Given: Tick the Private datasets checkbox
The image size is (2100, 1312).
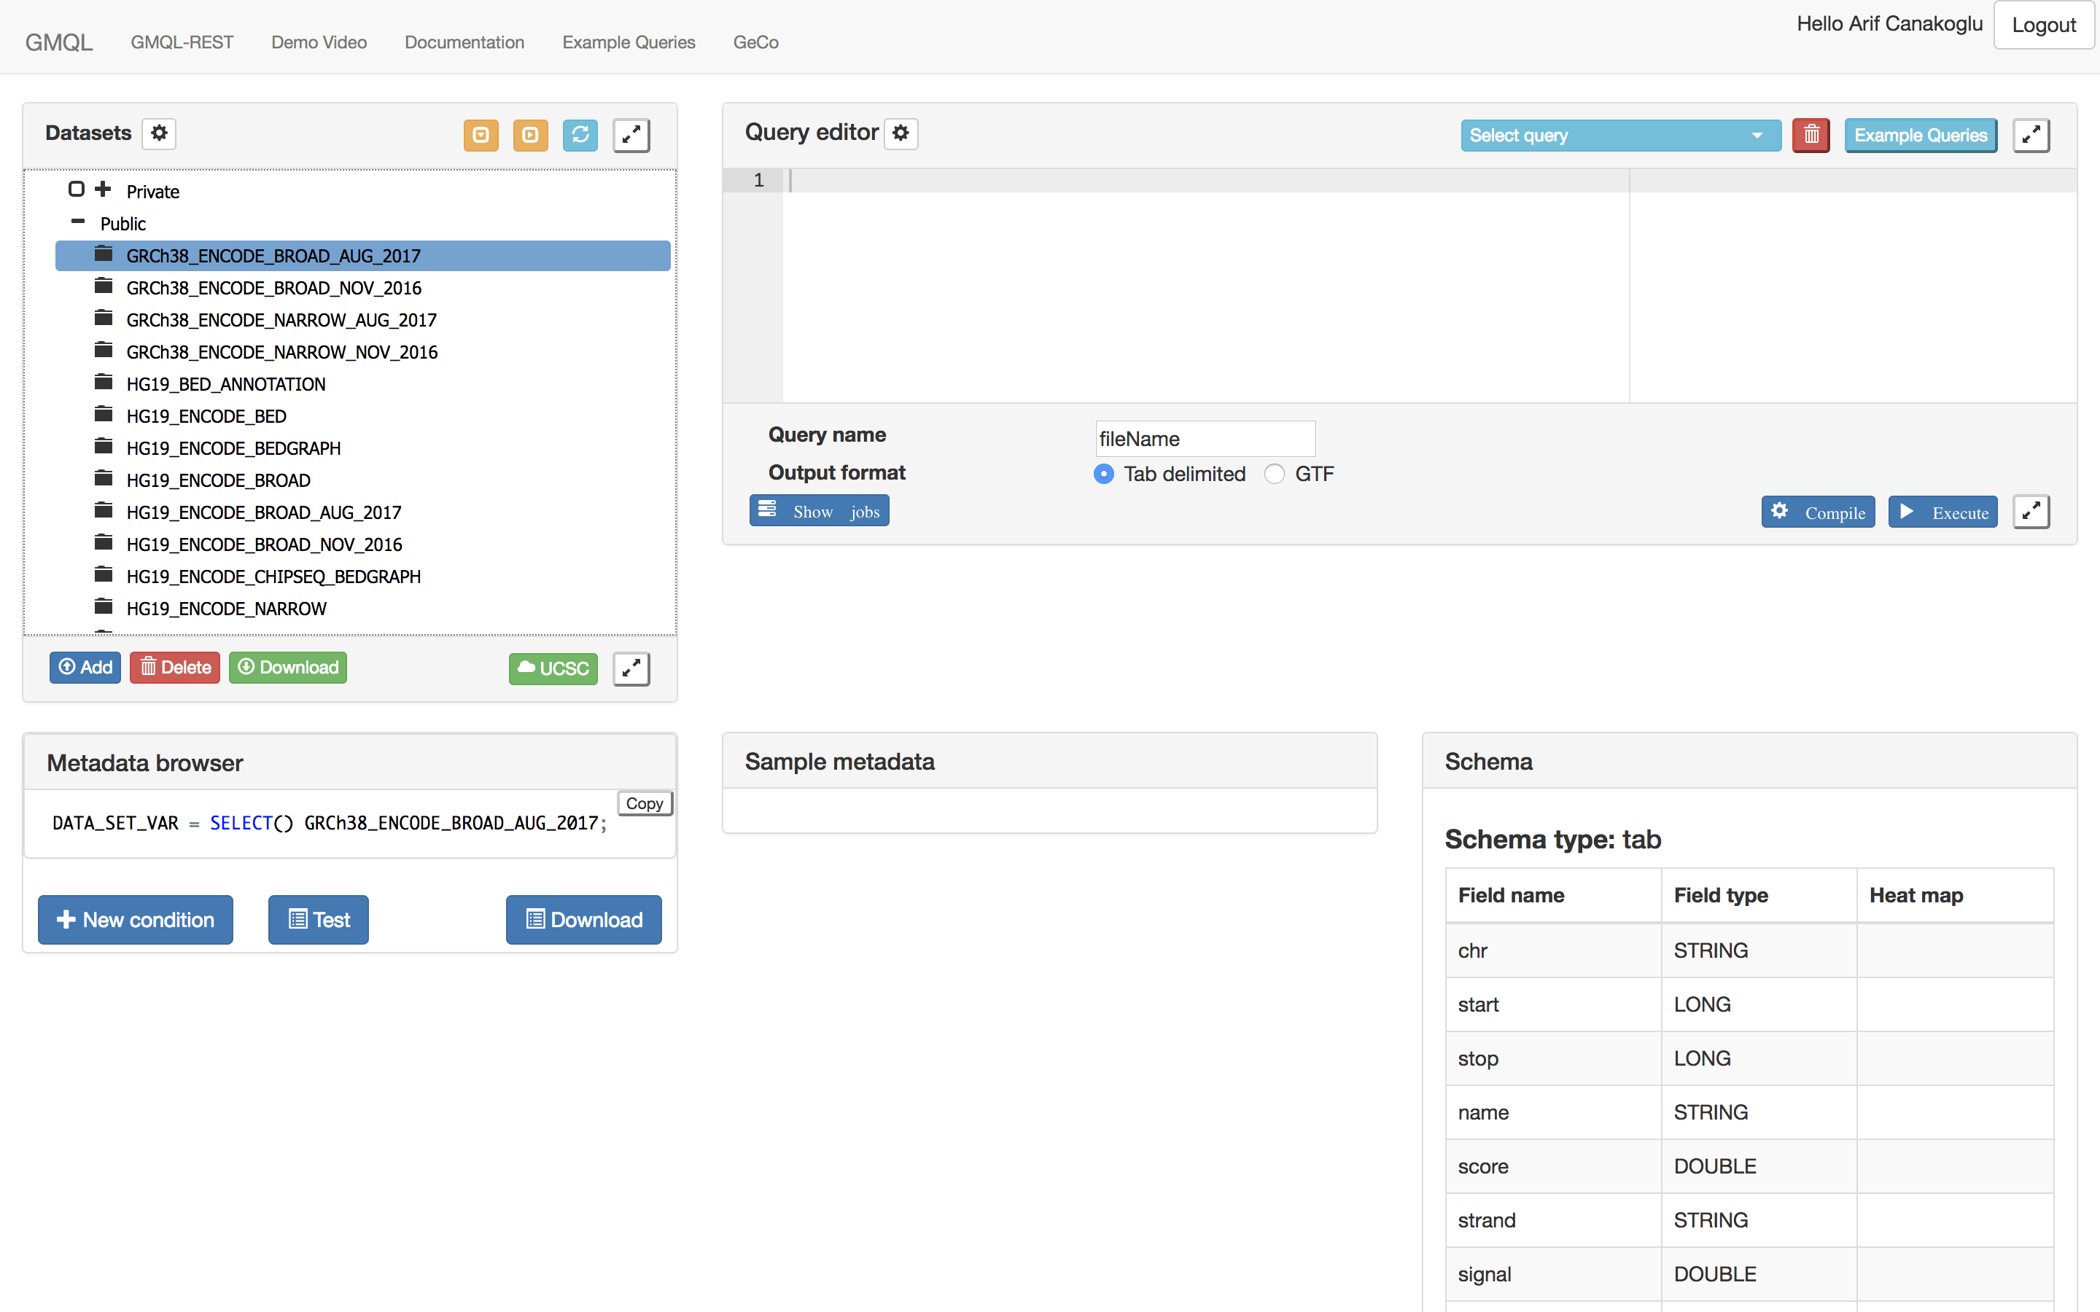Looking at the screenshot, I should pyautogui.click(x=77, y=190).
